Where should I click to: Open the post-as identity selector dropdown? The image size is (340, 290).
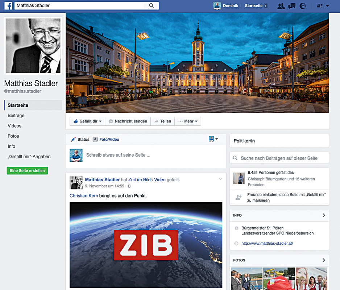click(x=213, y=139)
